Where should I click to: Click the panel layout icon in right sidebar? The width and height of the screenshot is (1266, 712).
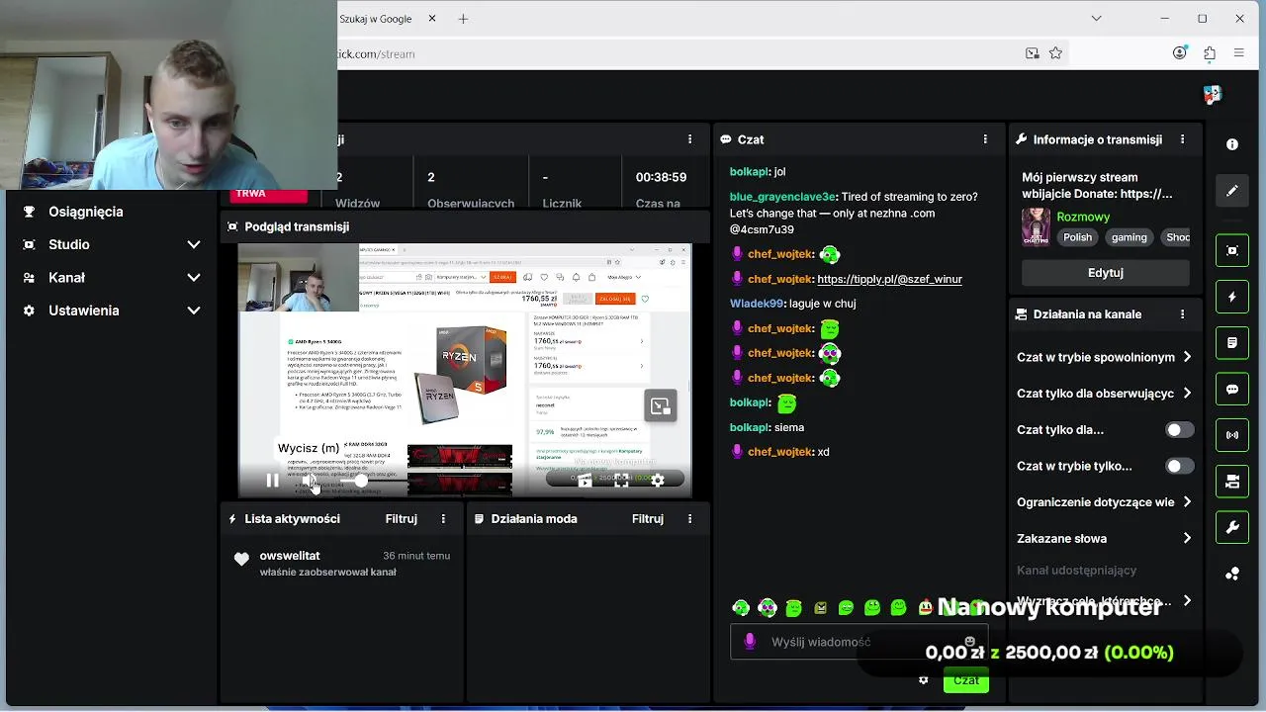(1232, 482)
